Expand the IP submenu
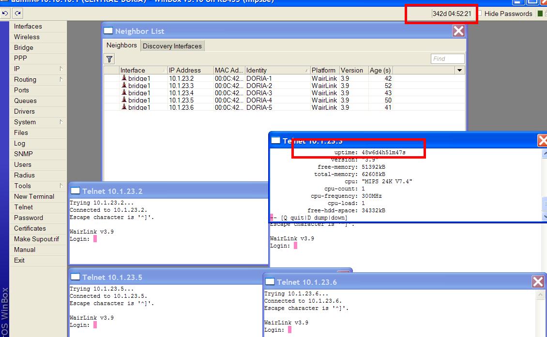Screen dimensions: 547x337 click(61, 69)
